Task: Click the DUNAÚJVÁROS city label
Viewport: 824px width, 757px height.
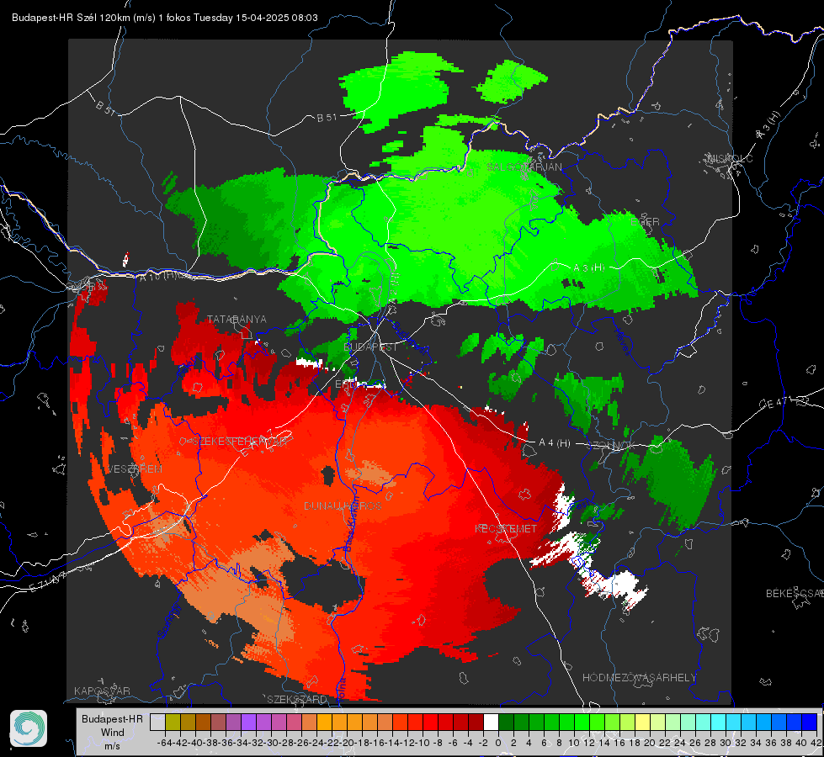Action: tap(343, 506)
